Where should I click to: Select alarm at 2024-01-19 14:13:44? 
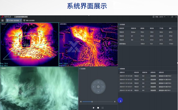[x=148, y=76]
